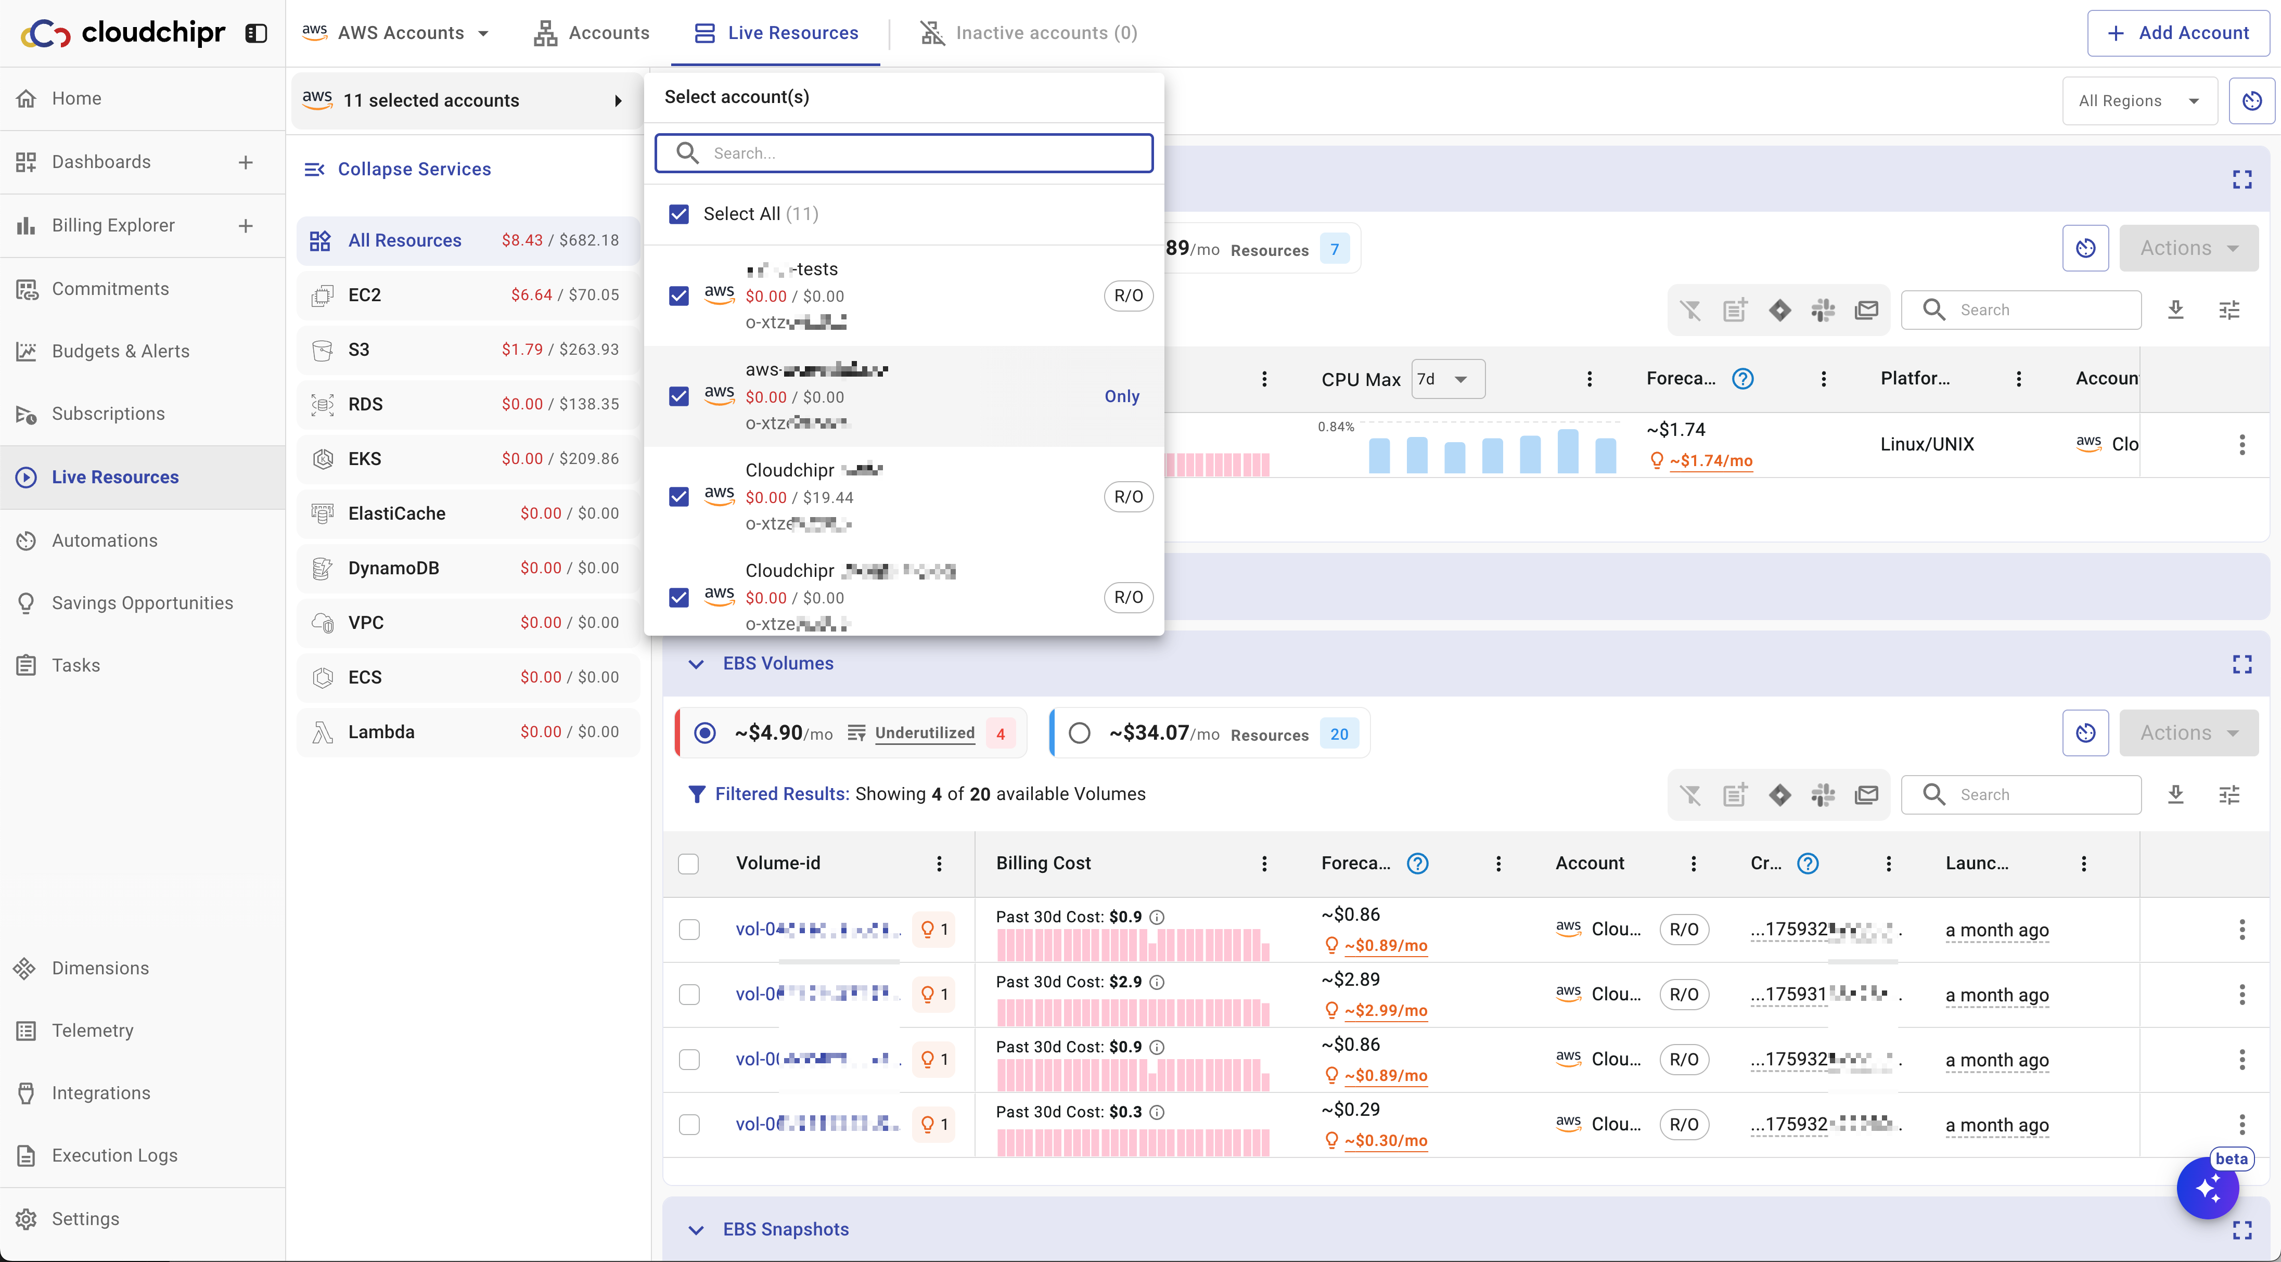Click the Add Account button
Screen dimensions: 2281x1262
point(2177,33)
